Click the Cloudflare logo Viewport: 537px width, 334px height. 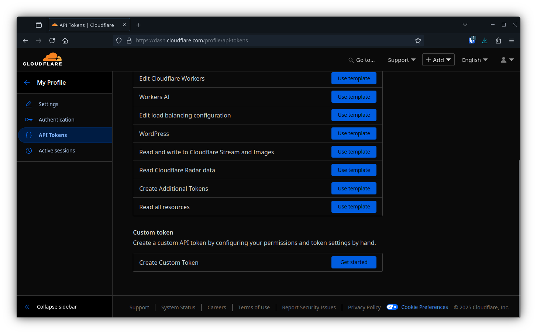tap(42, 59)
